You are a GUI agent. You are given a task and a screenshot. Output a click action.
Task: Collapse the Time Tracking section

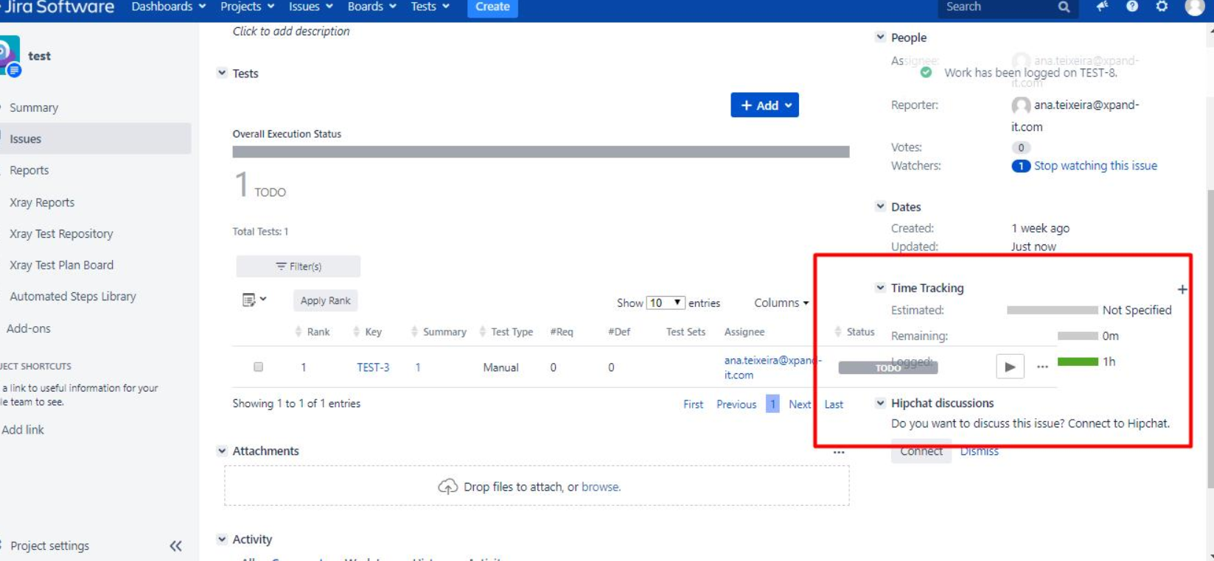pyautogui.click(x=880, y=288)
